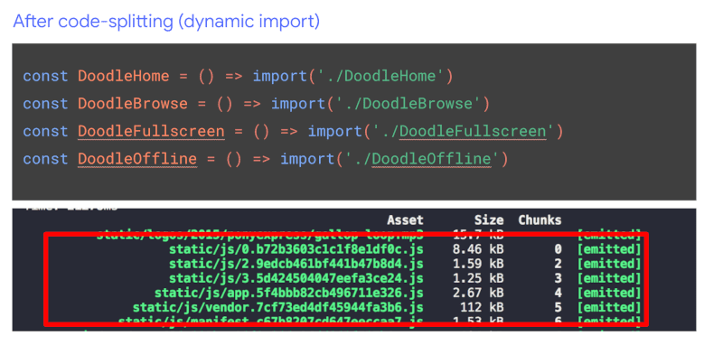Select asset static/js/vendor.7cf73ed4df45944fa3b6.js

click(278, 307)
